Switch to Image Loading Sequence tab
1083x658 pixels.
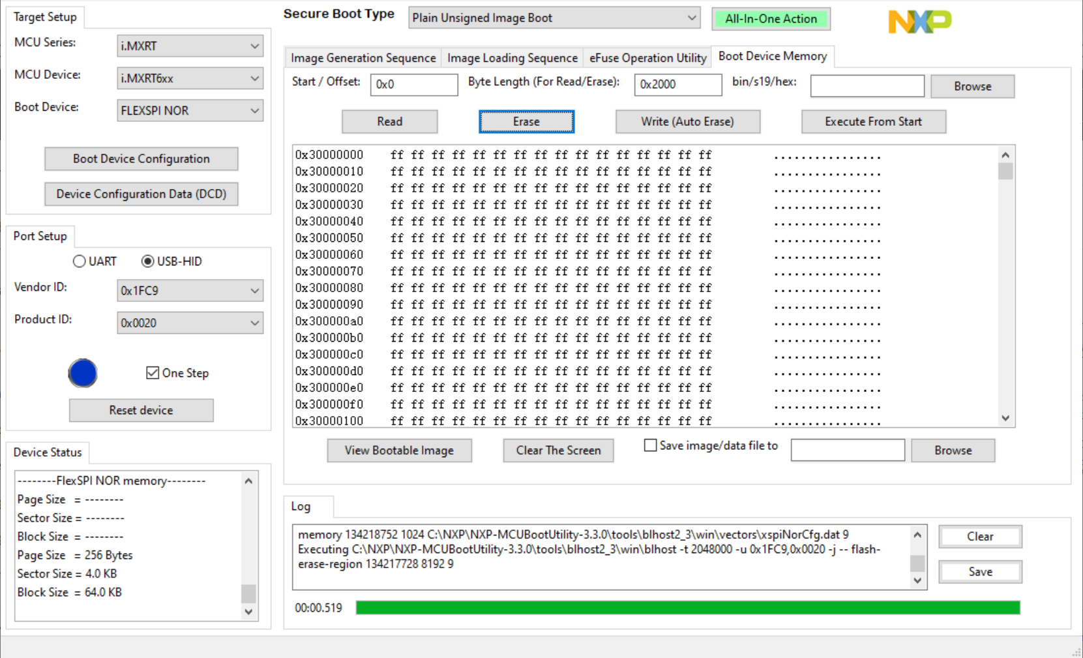[x=512, y=58]
